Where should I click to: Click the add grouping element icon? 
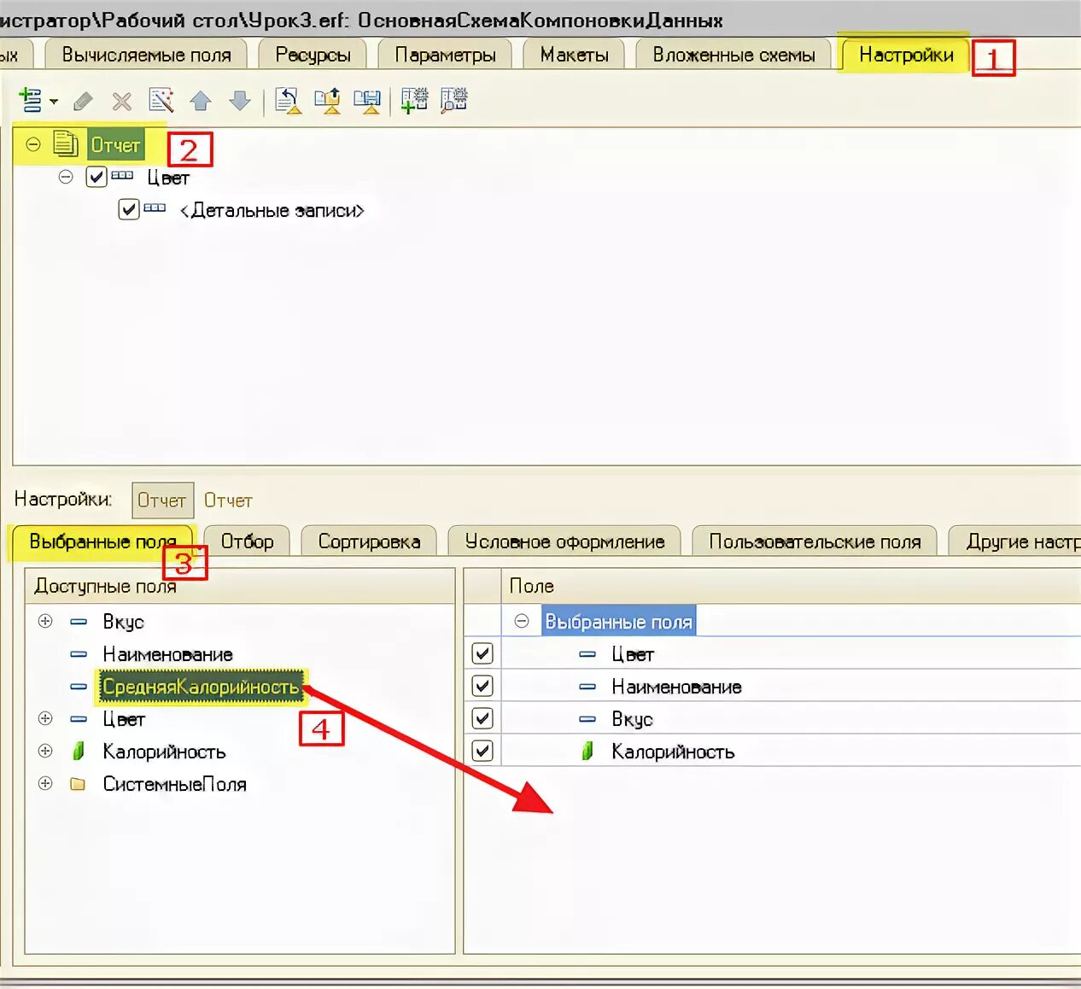coord(31,100)
